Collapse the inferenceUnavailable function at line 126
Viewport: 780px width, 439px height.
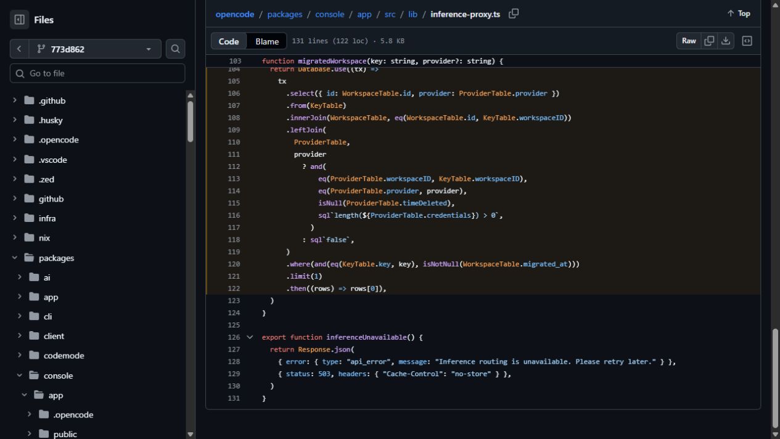pos(250,337)
